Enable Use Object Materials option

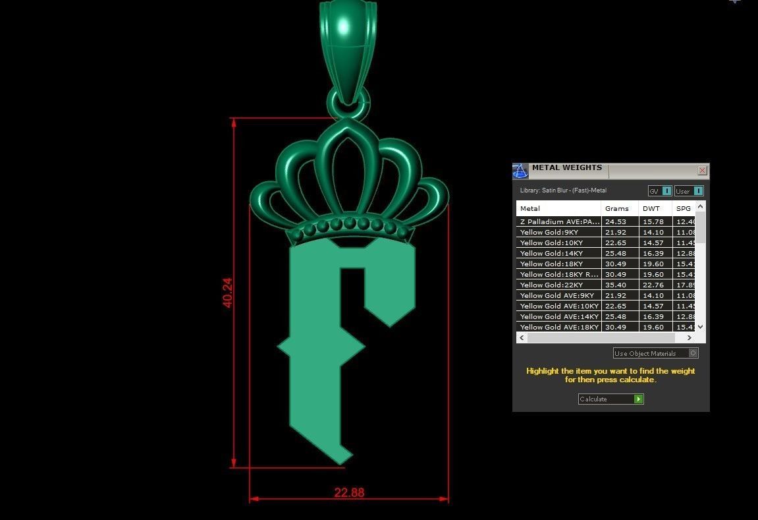[655, 353]
